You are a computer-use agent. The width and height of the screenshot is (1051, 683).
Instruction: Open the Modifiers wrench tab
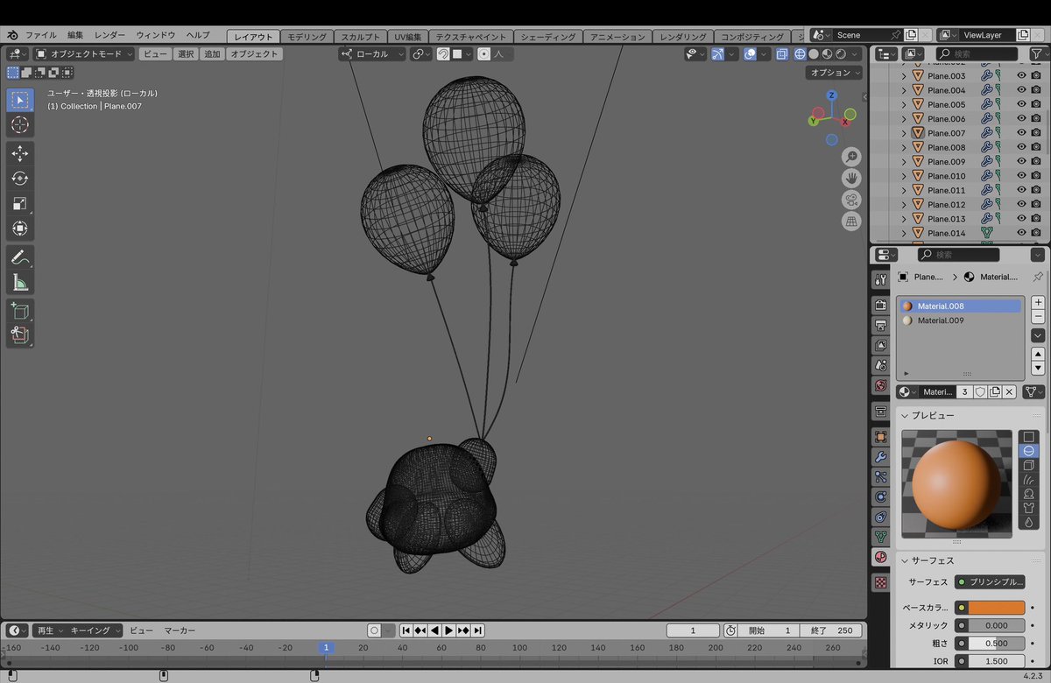(881, 457)
